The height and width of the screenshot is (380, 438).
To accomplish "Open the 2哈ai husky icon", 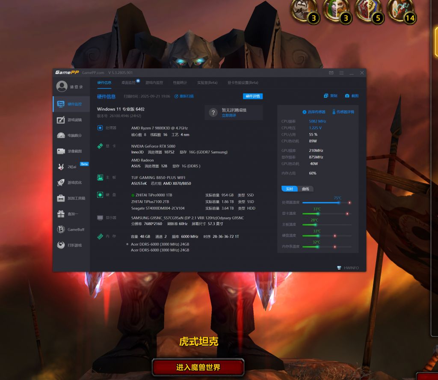I will pos(61,167).
